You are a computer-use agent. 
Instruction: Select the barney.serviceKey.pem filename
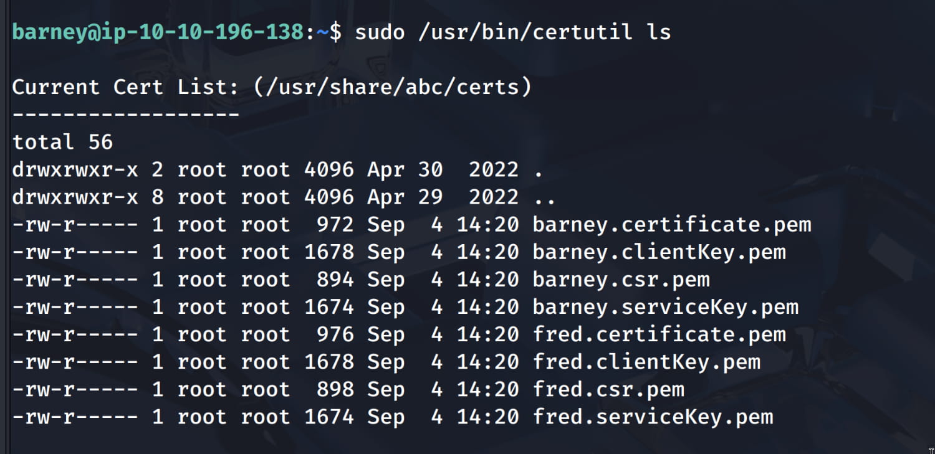[x=665, y=307]
